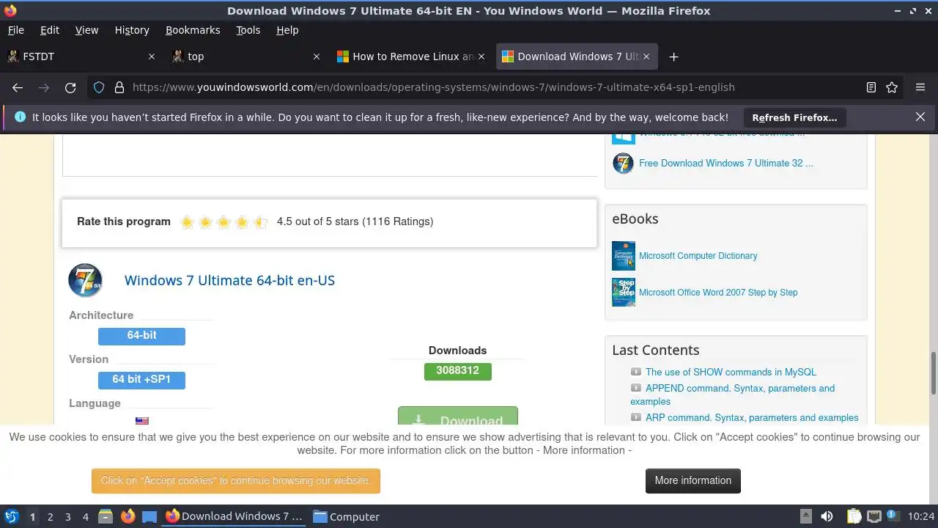Click the update notifier tray icon
This screenshot has width=938, height=528.
point(893,516)
